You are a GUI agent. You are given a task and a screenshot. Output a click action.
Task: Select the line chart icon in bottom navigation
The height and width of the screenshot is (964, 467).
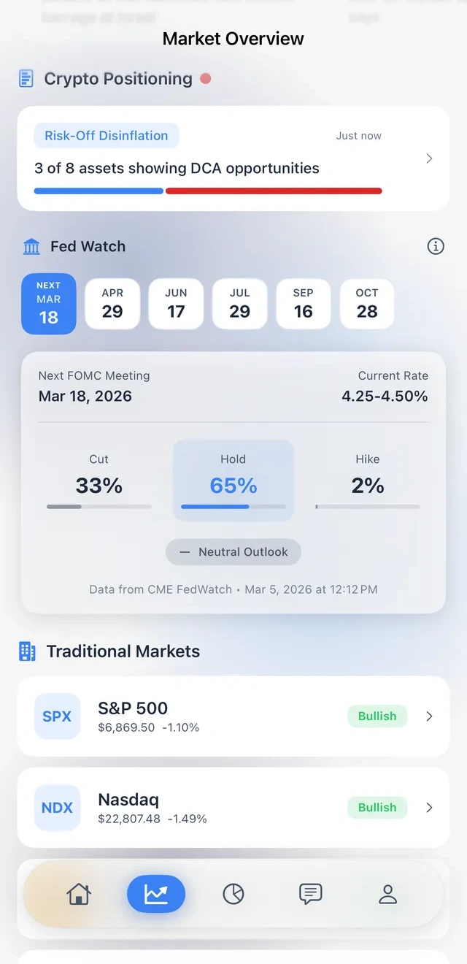(155, 893)
